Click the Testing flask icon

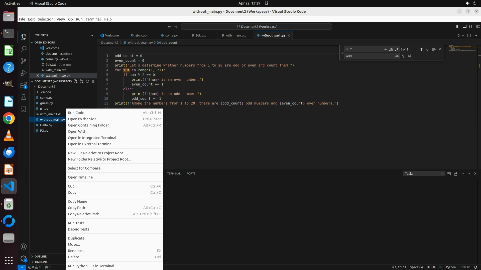click(x=24, y=97)
